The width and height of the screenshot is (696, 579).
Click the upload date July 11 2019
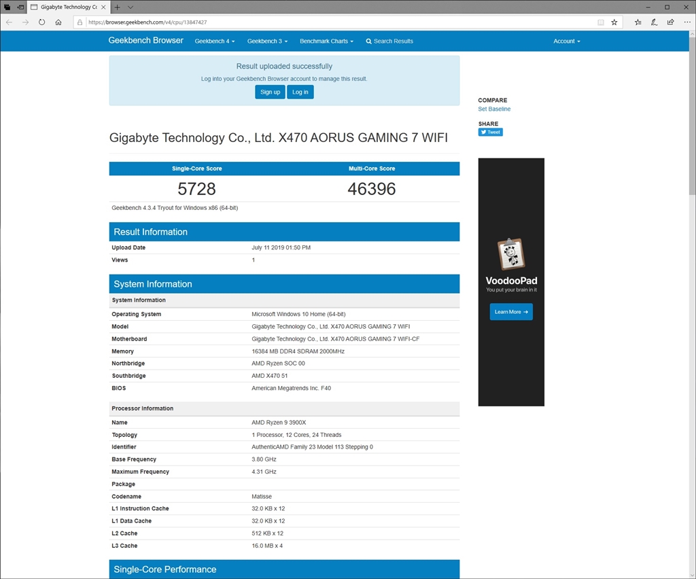coord(281,247)
